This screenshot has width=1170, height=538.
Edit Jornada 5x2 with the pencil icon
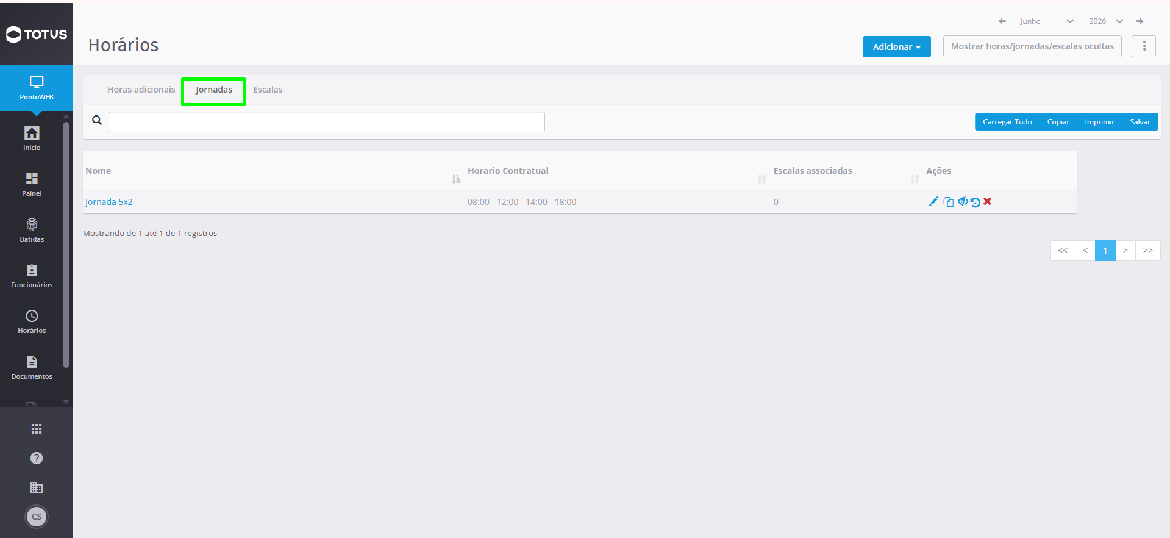point(933,202)
